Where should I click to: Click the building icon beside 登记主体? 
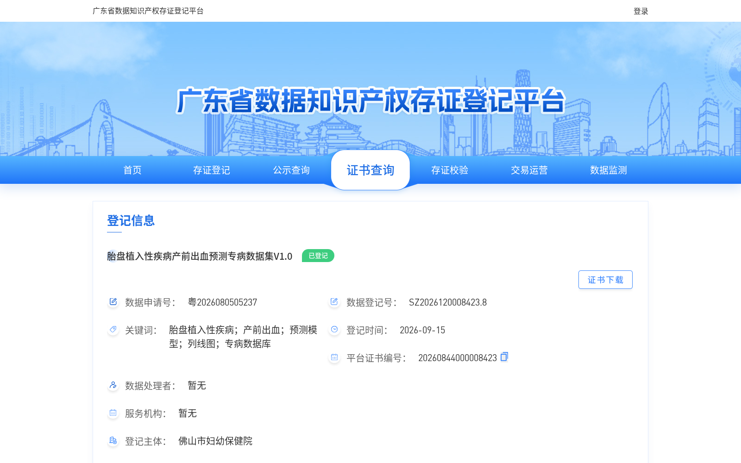point(113,441)
